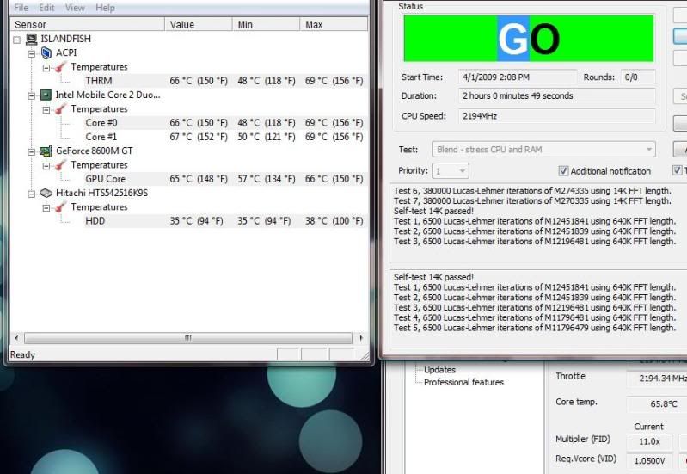
Task: Click the right arrow of the horizontal scrollbar
Action: click(361, 338)
